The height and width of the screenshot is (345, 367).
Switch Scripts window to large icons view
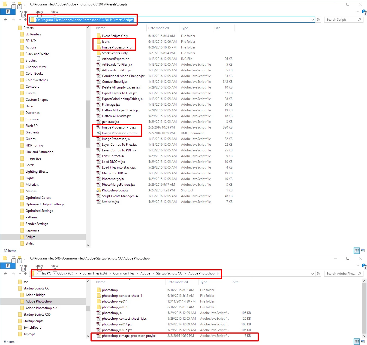point(363,251)
